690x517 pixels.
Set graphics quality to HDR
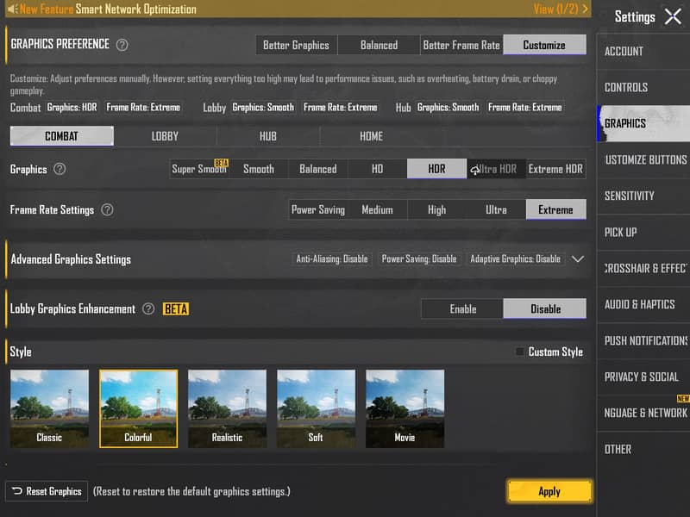point(436,169)
